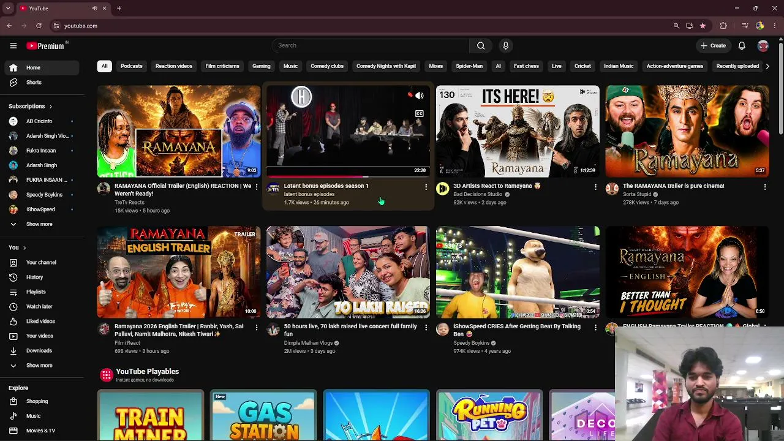This screenshot has width=784, height=441.
Task: Open browser extensions puzzle icon
Action: tap(723, 26)
